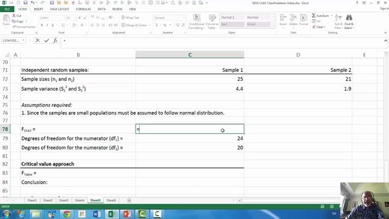Click the Fill Color bucket icon

[x=74, y=25]
